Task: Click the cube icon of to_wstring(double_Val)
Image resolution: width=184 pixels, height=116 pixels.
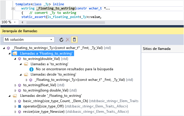Action: tap(20, 59)
